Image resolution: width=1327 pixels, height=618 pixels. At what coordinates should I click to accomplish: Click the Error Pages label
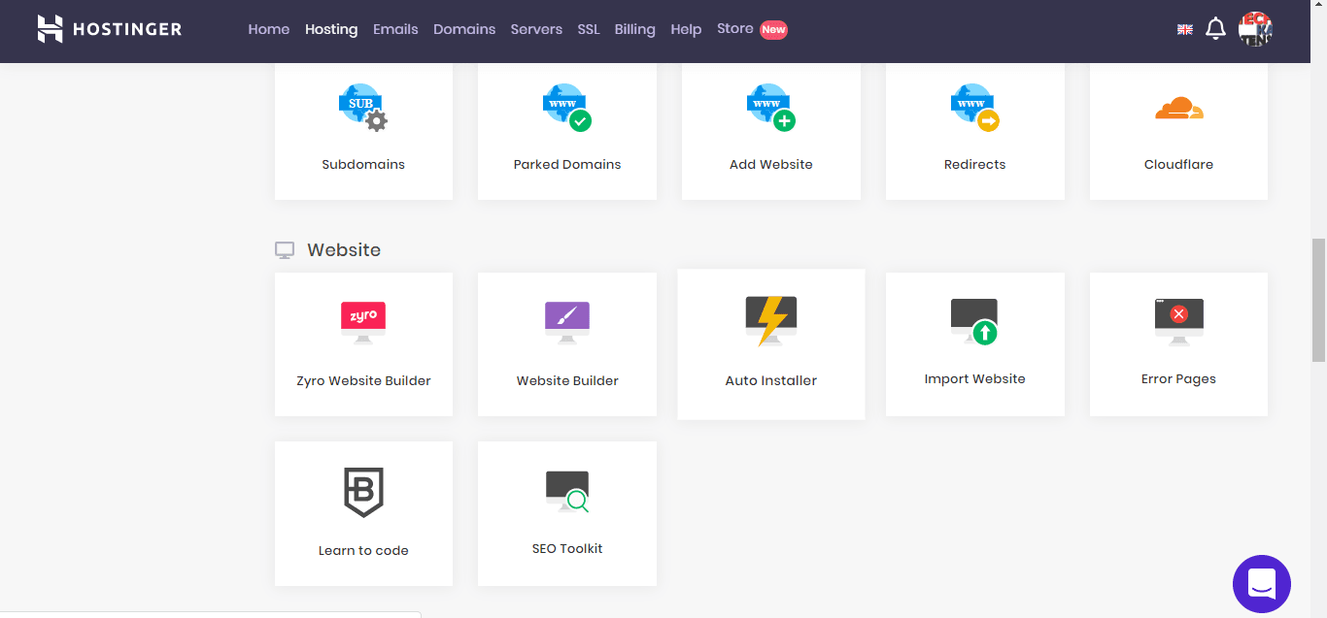pos(1179,378)
